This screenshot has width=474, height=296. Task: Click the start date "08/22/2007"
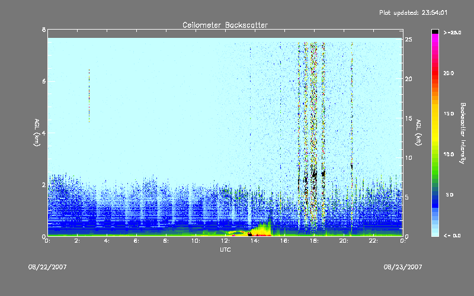click(47, 267)
